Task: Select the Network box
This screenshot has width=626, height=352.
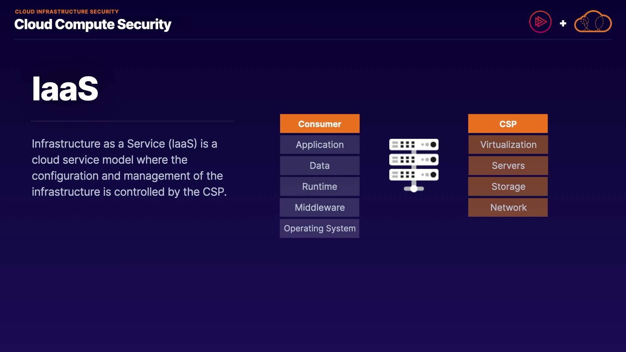Action: (508, 208)
